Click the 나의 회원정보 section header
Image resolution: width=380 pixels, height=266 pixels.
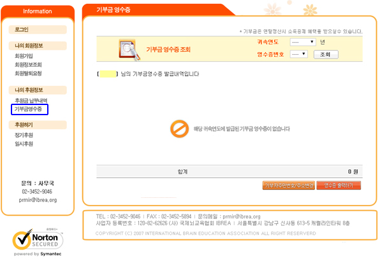pos(38,46)
